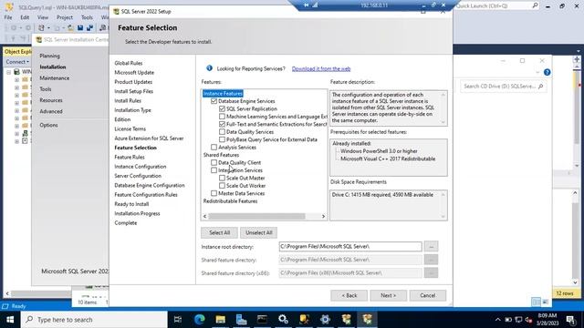Open the Settings gear taskbar icon
The image size is (584, 328).
[325, 320]
